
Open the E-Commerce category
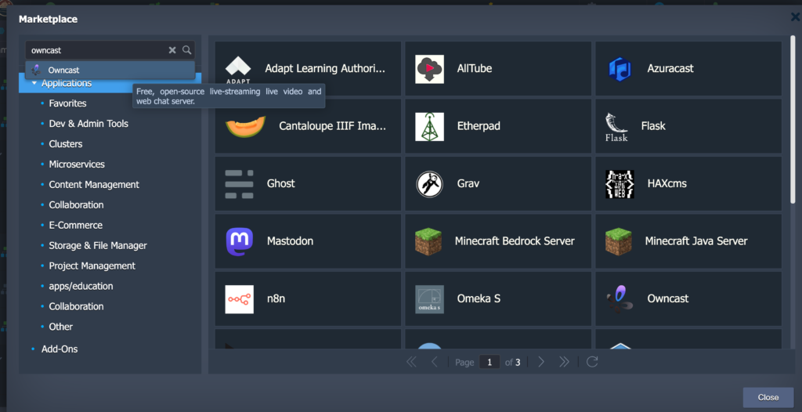tap(76, 226)
